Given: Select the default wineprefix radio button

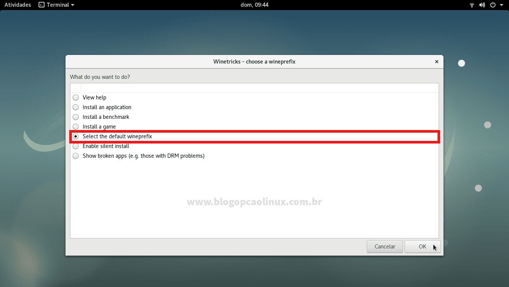Looking at the screenshot, I should click(x=76, y=136).
